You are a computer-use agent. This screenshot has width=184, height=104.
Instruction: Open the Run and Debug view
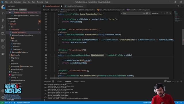pos(3,27)
